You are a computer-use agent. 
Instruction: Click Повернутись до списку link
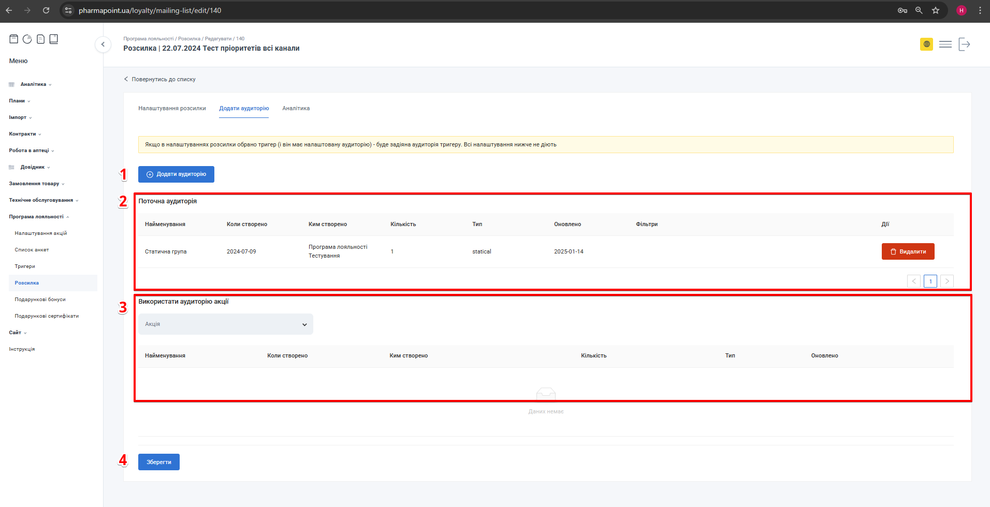[x=159, y=79]
